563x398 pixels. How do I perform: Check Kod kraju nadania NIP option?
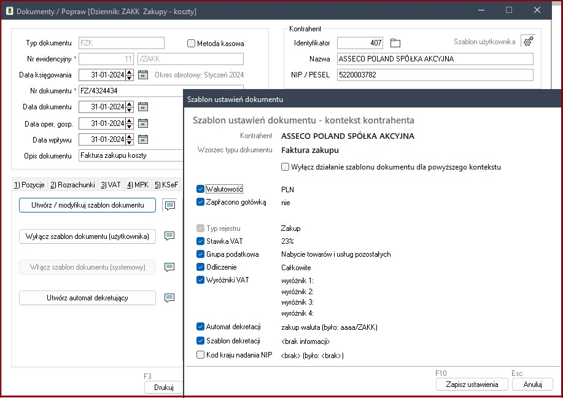tap(201, 355)
